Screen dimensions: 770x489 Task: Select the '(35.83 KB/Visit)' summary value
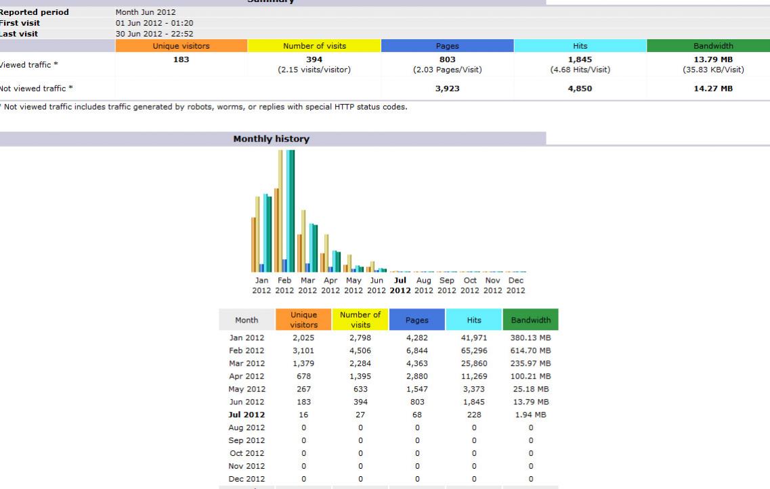[x=713, y=70]
